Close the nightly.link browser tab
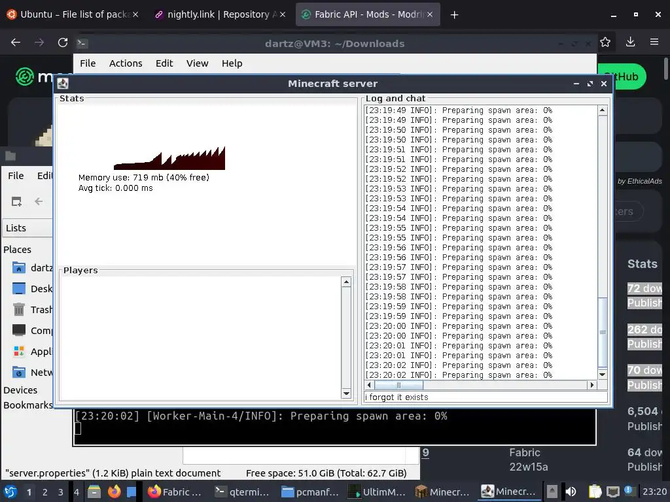This screenshot has height=502, width=670. [x=283, y=14]
